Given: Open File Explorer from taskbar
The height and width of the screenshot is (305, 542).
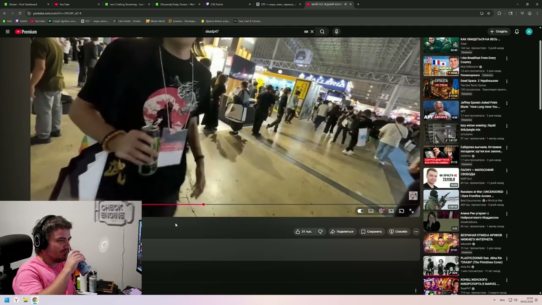Looking at the screenshot, I should (x=25, y=300).
